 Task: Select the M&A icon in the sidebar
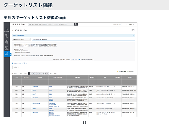click(x=6, y=48)
